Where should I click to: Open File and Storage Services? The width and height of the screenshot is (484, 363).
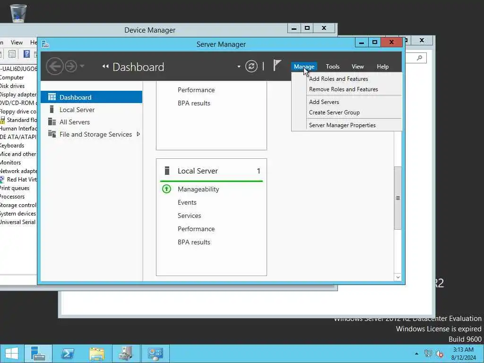(95, 134)
